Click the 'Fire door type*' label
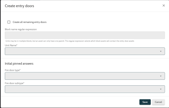The width and height of the screenshot is (169, 108). 13,70
